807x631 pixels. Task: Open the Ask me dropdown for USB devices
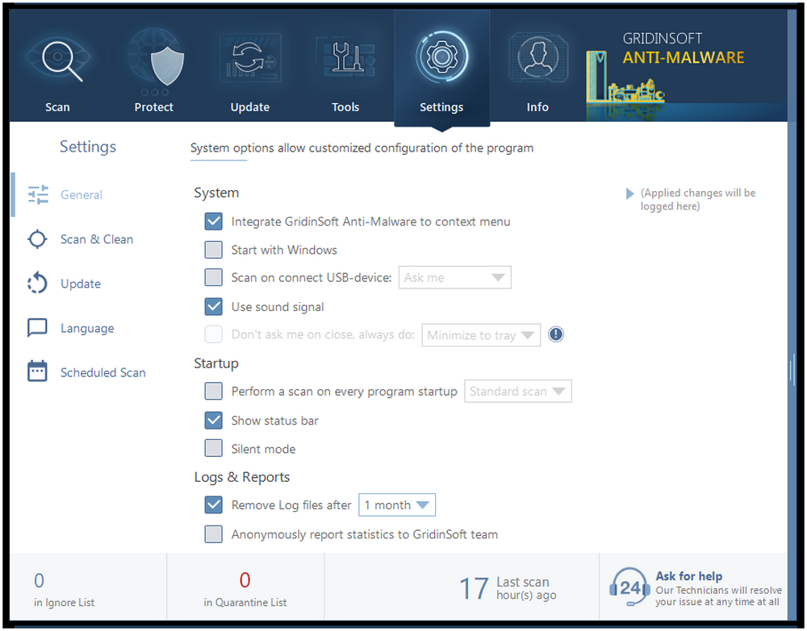[454, 277]
